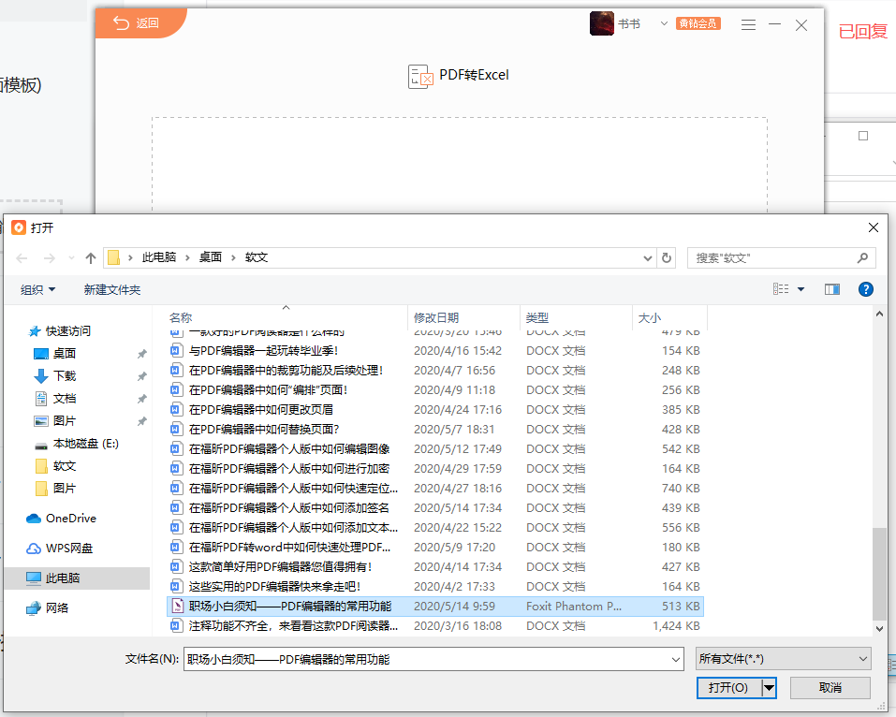
Task: Click the refresh icon in the address bar
Action: click(x=666, y=257)
